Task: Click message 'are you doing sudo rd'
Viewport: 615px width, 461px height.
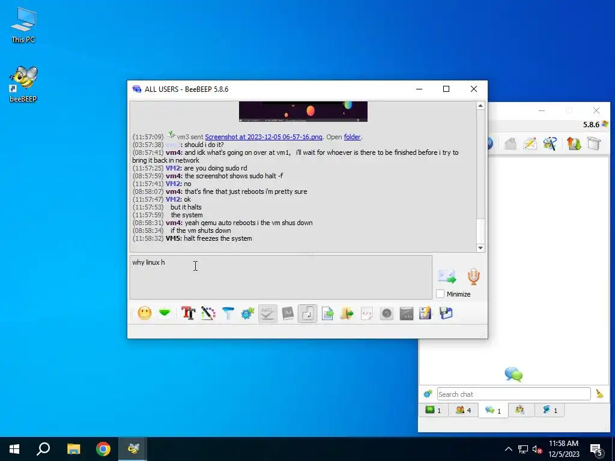Action: click(x=216, y=168)
